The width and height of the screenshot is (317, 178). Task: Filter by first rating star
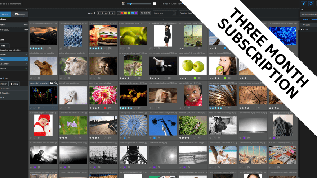point(99,13)
